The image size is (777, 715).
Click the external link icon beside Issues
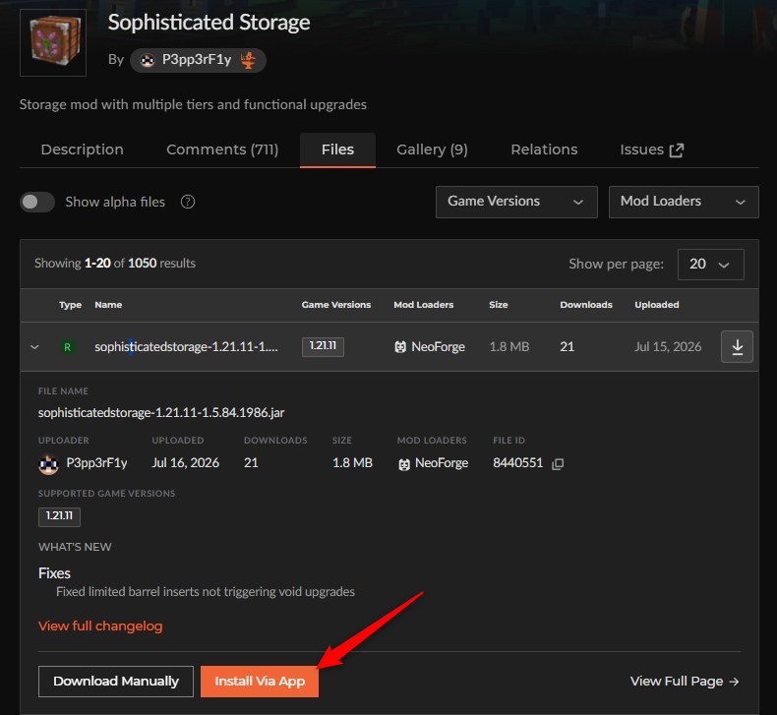click(x=677, y=150)
